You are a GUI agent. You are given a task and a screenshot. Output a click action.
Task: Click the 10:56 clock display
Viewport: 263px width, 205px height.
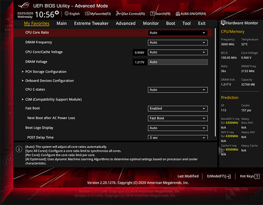(44, 15)
